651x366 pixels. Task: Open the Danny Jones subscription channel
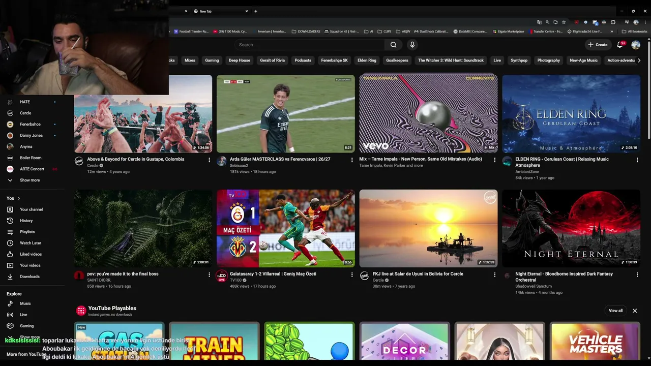tap(31, 135)
